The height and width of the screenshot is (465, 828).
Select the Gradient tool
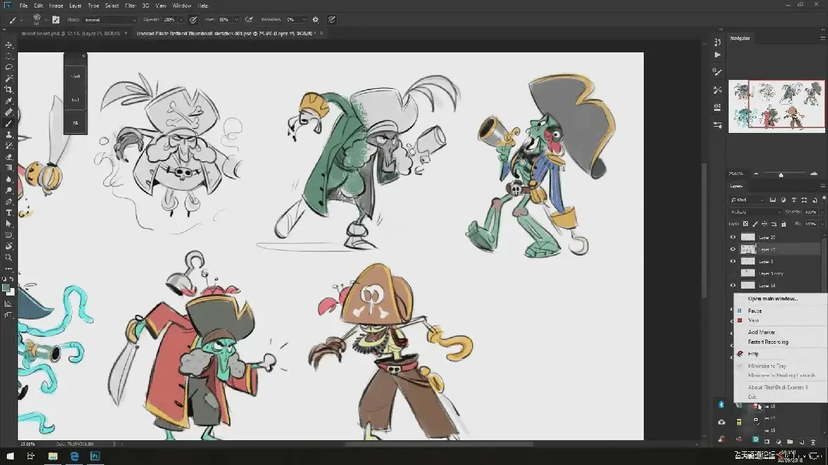click(x=9, y=168)
